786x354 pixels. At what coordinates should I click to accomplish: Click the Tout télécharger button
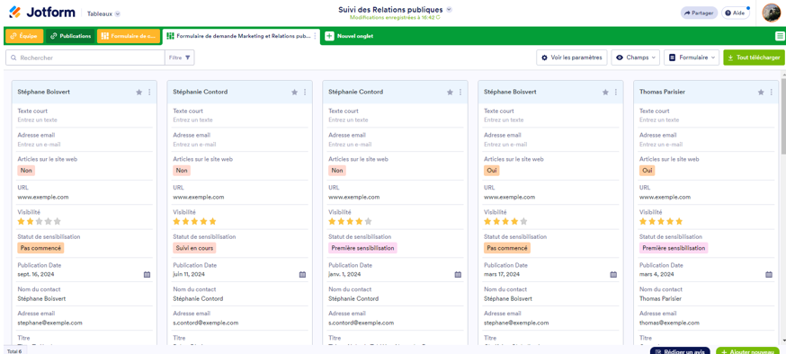tap(754, 58)
